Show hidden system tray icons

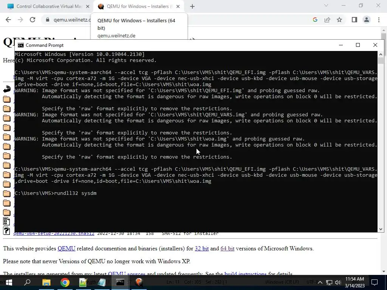click(x=320, y=282)
